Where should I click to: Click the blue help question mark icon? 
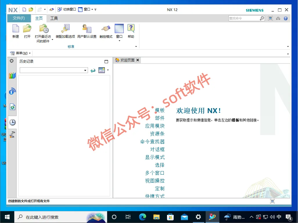tap(286, 18)
